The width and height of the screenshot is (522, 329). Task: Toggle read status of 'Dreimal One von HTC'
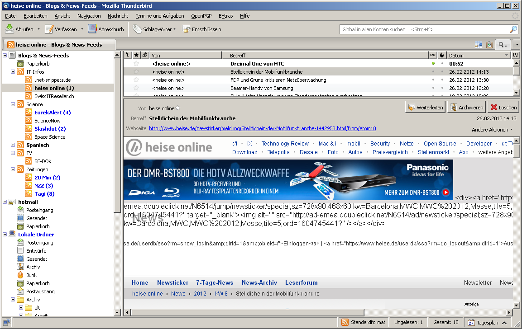click(x=433, y=63)
